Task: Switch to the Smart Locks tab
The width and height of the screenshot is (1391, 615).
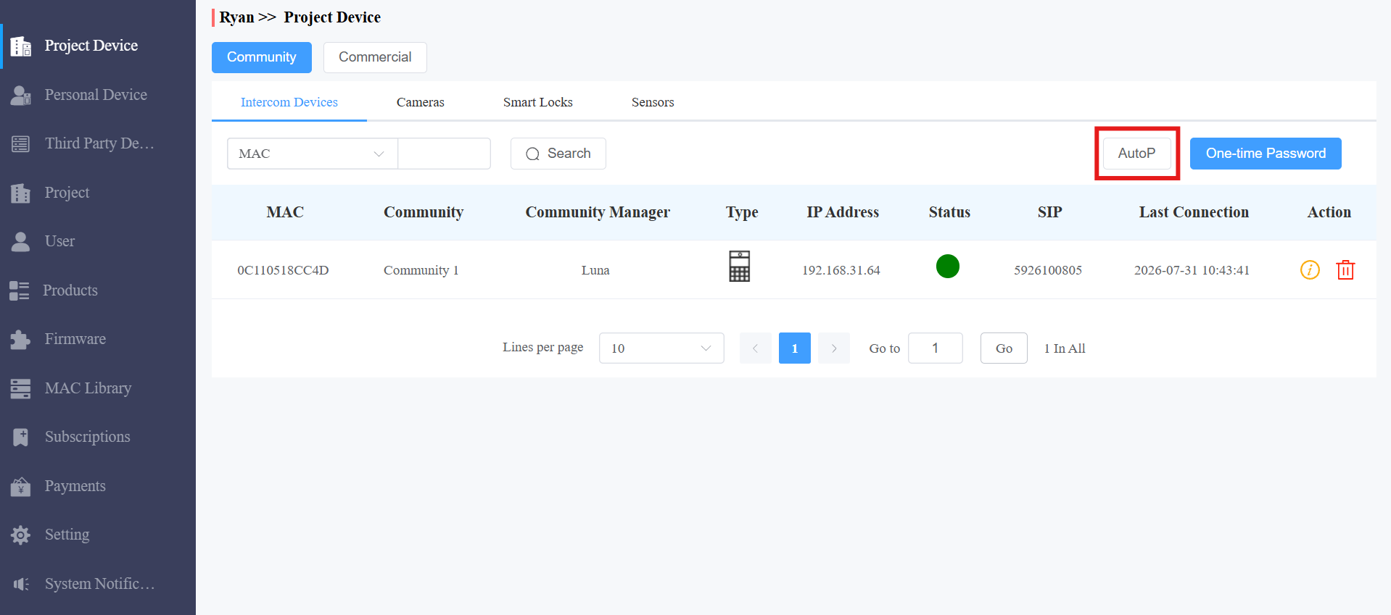Action: pos(538,102)
